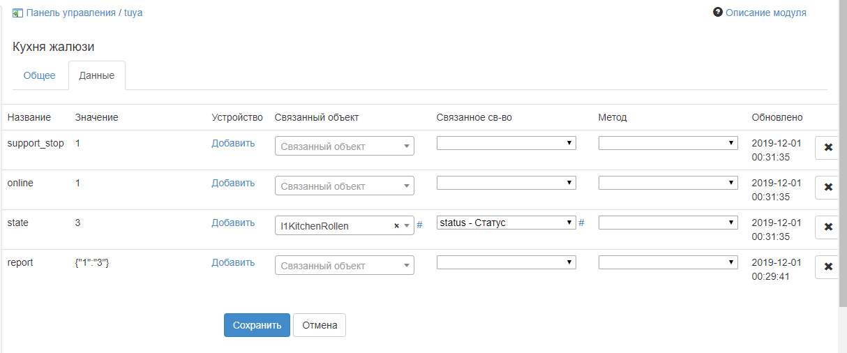Viewport: 847px width, 353px height.
Task: Switch to the Общее tab
Action: [x=40, y=75]
